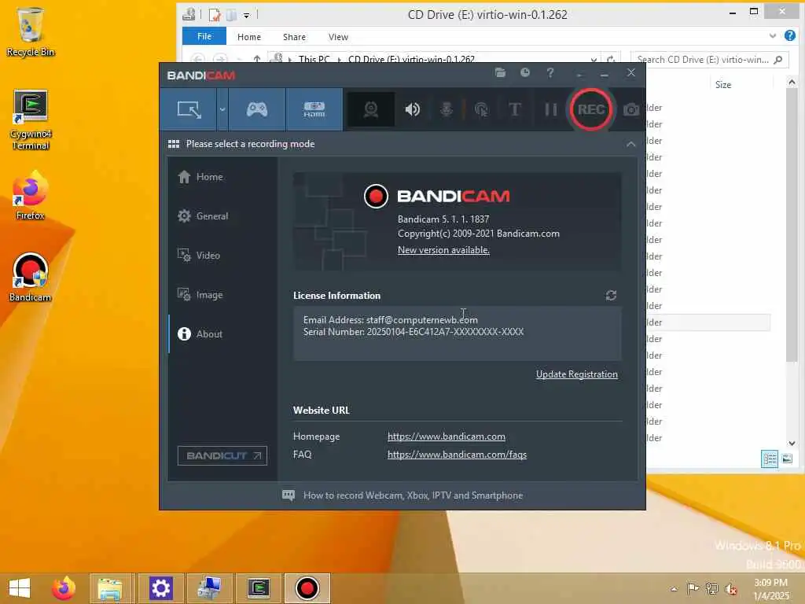Select Firefox desktop shortcut

(x=31, y=196)
